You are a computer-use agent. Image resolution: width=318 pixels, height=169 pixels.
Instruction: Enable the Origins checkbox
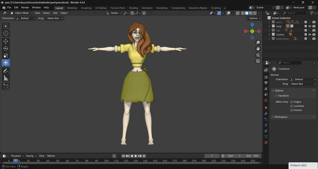point(291,102)
